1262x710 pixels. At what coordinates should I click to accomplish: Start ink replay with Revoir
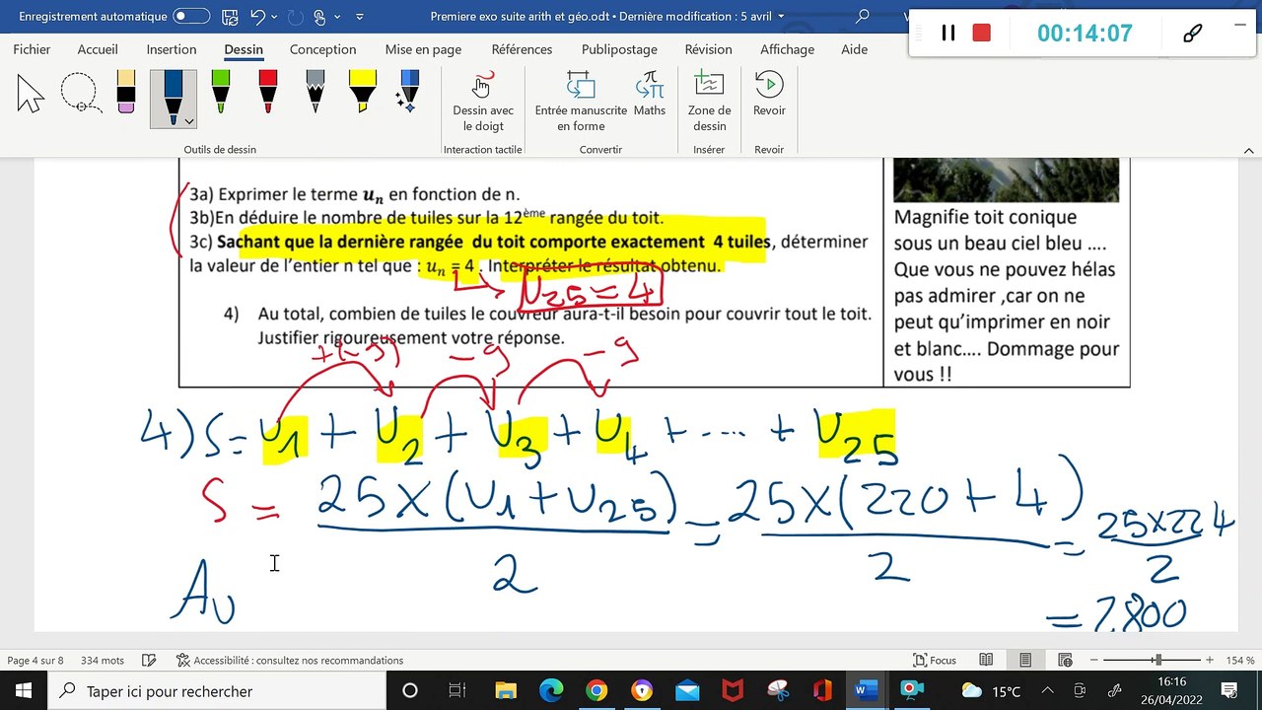click(769, 95)
